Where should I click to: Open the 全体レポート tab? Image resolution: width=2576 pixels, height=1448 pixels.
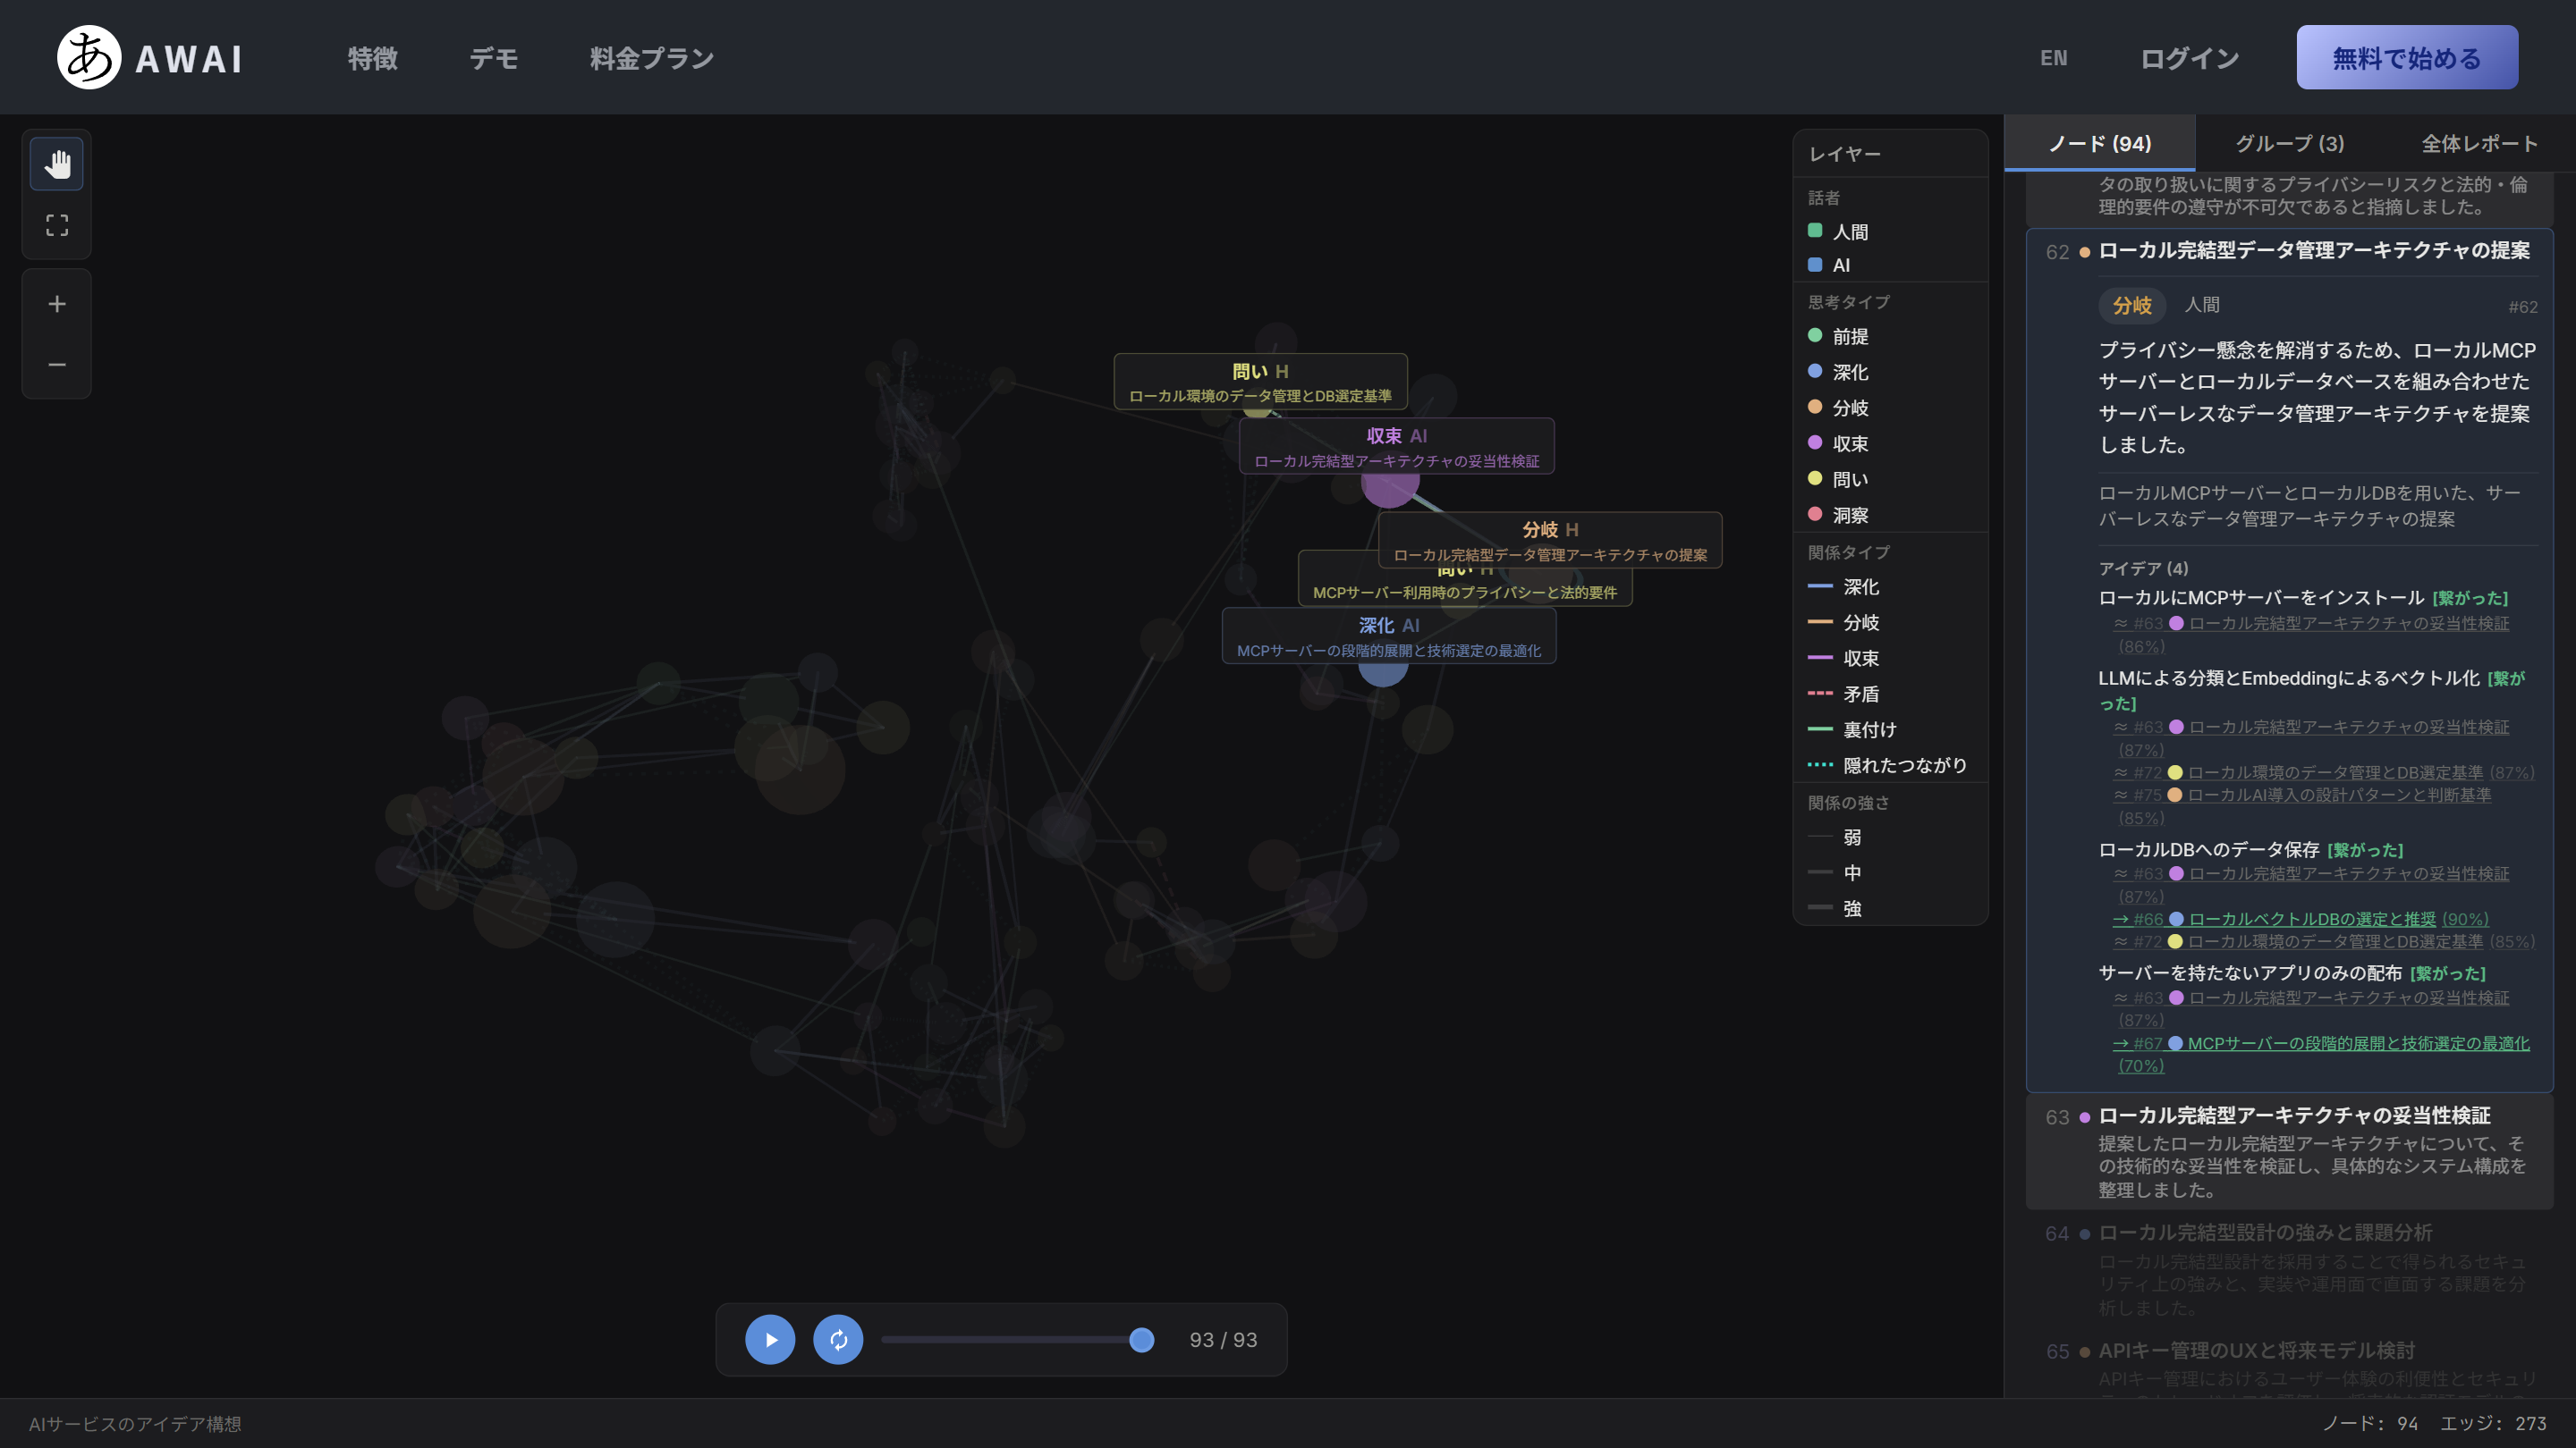2479,143
